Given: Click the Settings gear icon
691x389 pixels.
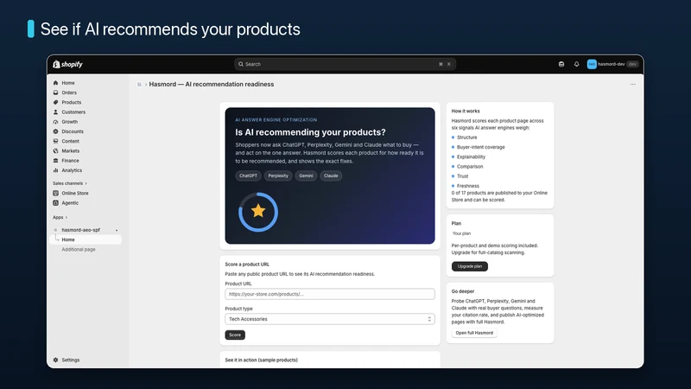Looking at the screenshot, I should (55, 360).
